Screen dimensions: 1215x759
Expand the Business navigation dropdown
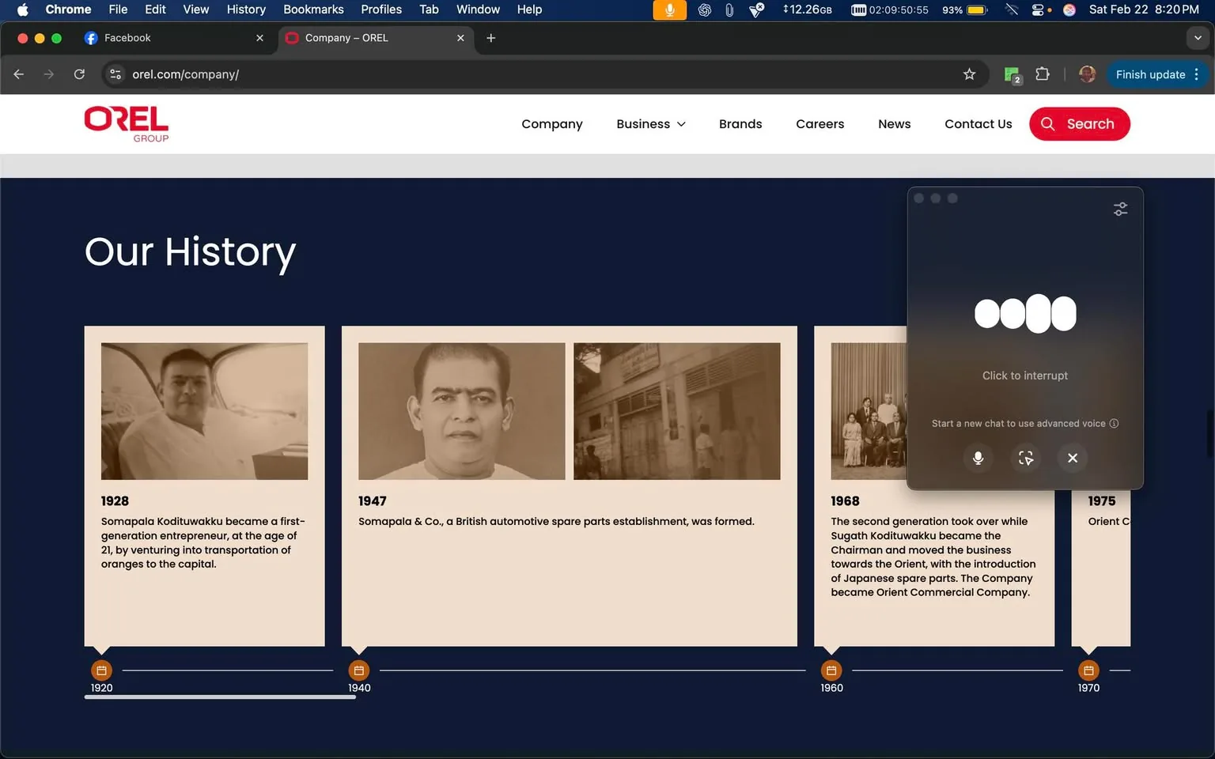pyautogui.click(x=650, y=124)
